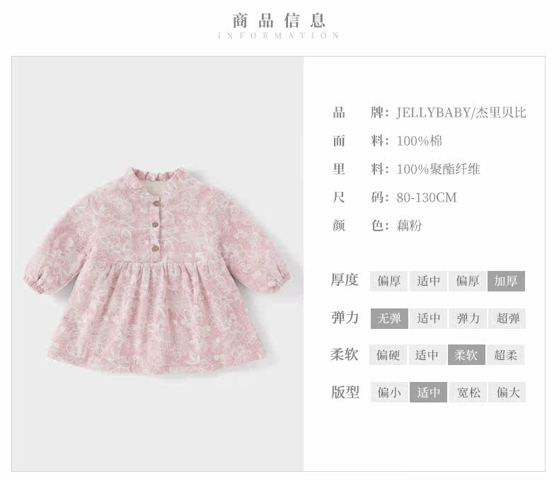The image size is (559, 481).
Task: Select the 加厚 thickness option
Action: tap(506, 281)
